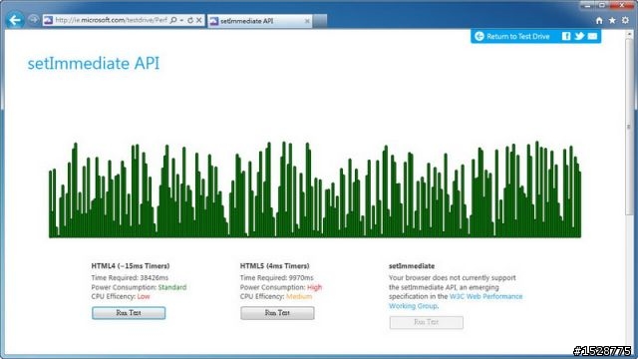
Task: Click the setImmediate section heading
Action: (x=412, y=266)
